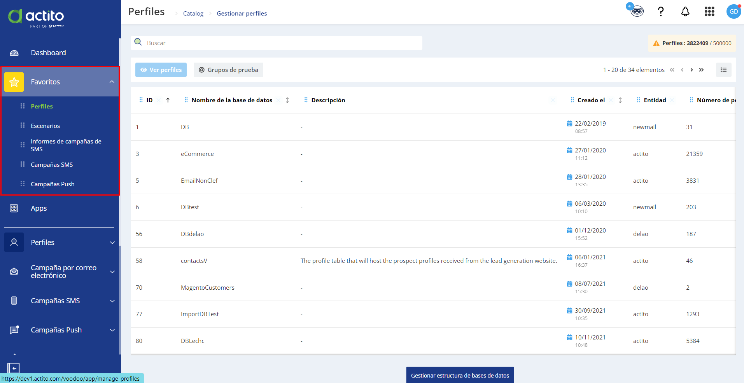Toggle sort on Creado el column
Viewport: 744px width, 383px height.
click(620, 100)
